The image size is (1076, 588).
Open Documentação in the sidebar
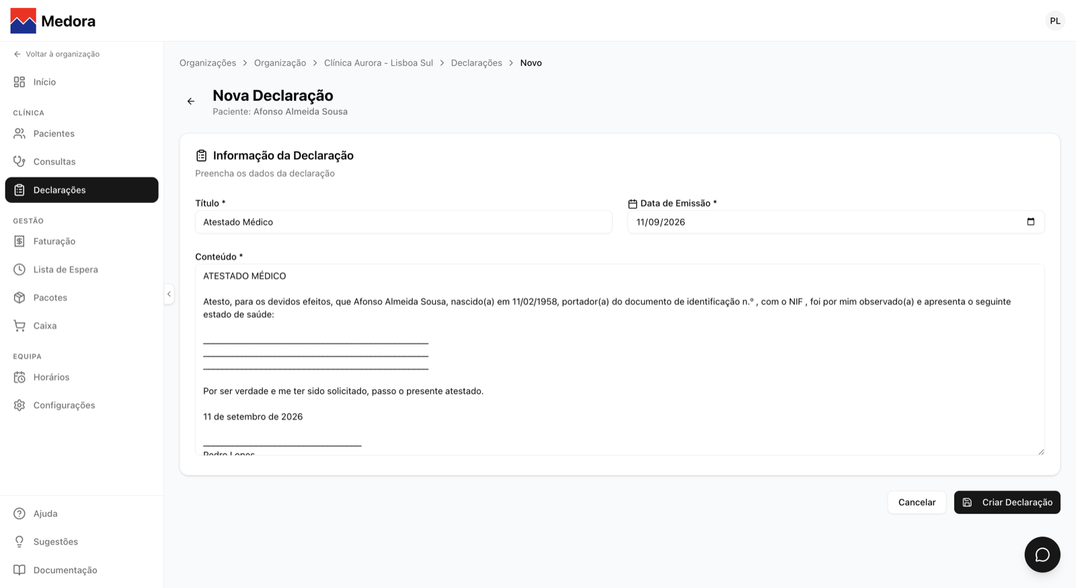(x=82, y=570)
